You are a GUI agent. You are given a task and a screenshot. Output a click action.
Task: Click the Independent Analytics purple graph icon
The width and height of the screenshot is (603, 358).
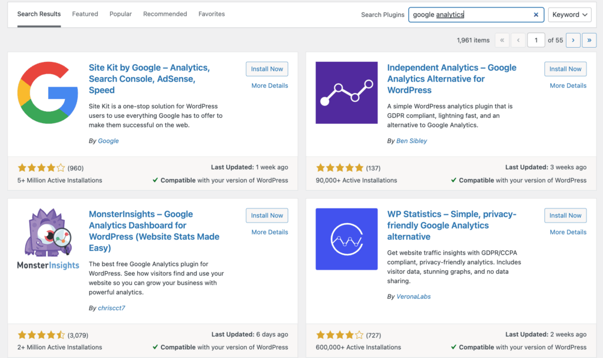click(x=346, y=92)
